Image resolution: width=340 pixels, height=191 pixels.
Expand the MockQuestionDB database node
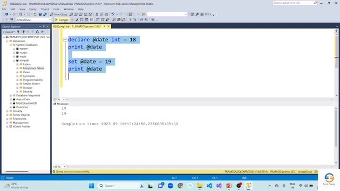[x=11, y=103]
